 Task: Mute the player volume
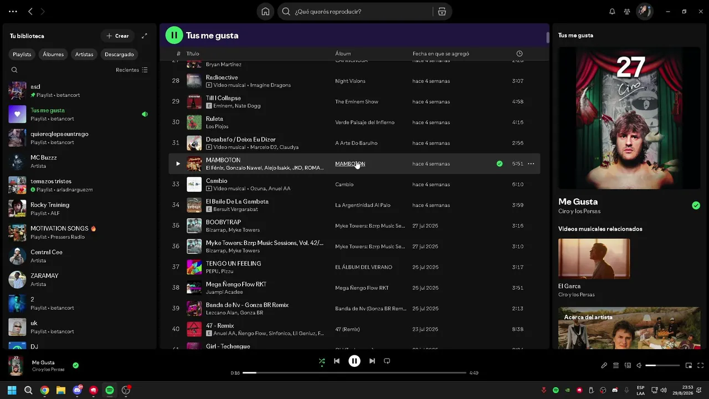639,365
